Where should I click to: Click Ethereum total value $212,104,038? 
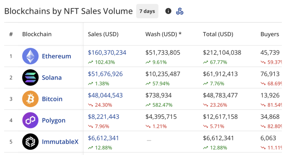222,53
